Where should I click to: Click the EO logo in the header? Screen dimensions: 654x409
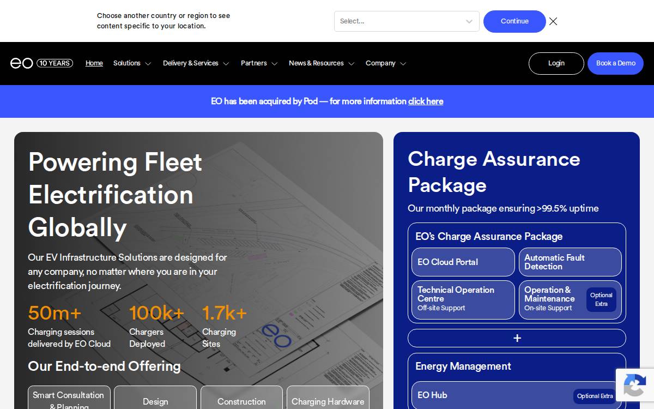tap(22, 63)
